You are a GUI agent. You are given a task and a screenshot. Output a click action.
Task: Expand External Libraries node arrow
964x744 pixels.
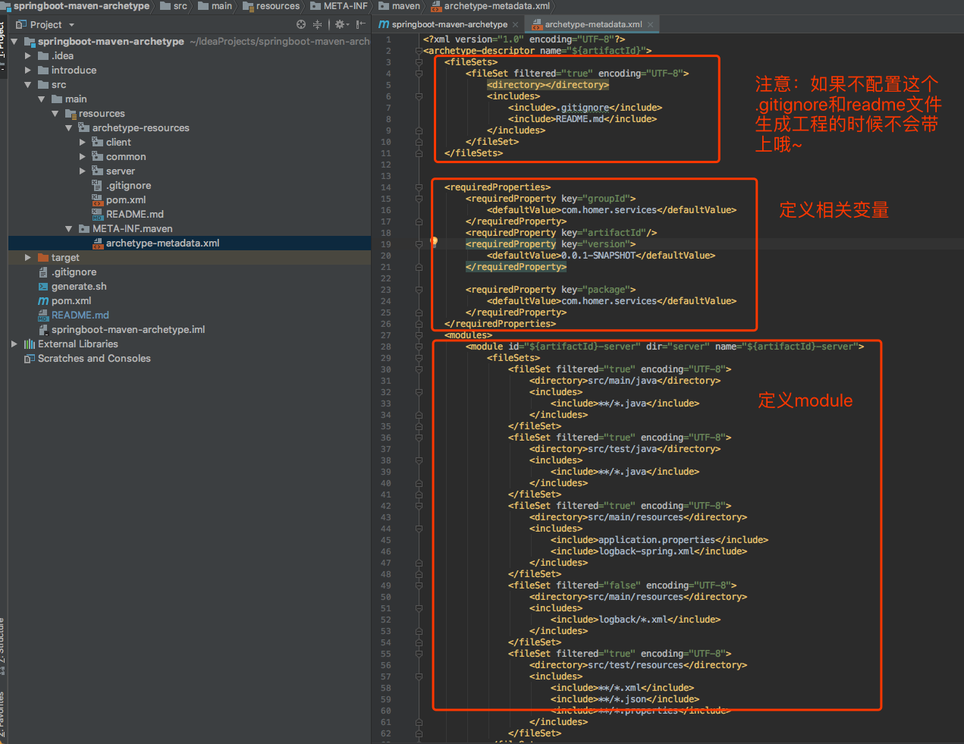tap(14, 344)
